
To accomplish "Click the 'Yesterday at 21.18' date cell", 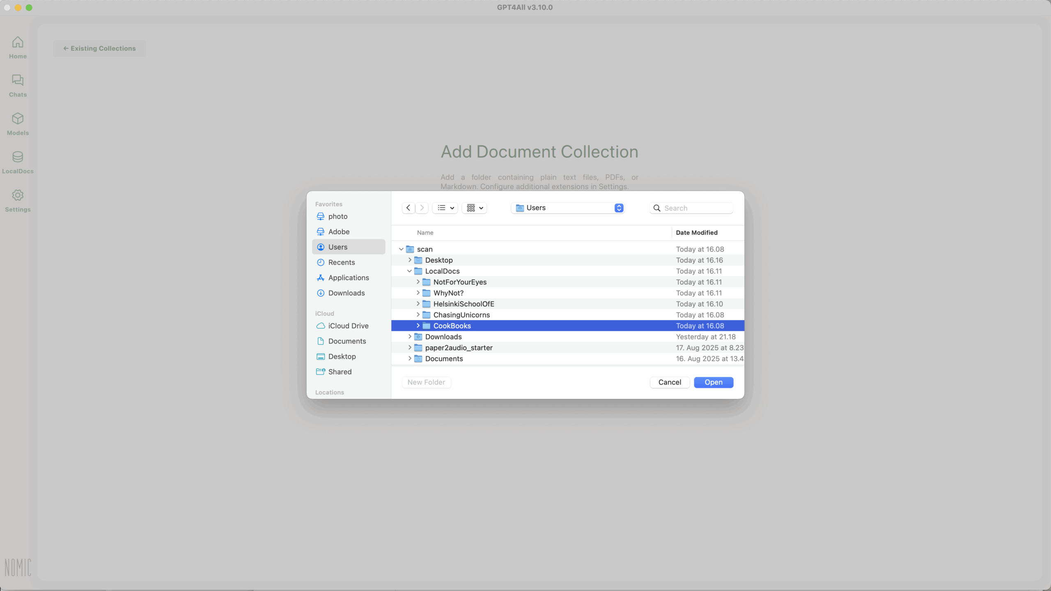I will [x=706, y=337].
